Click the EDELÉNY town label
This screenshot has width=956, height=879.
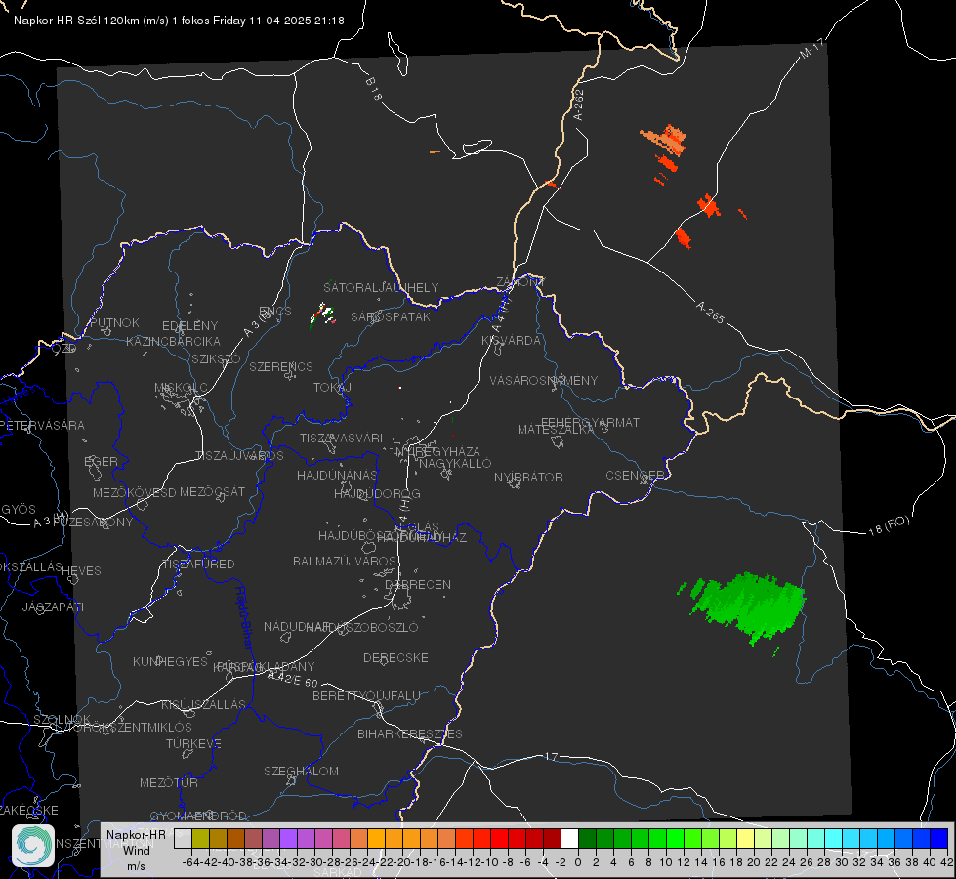tap(190, 326)
